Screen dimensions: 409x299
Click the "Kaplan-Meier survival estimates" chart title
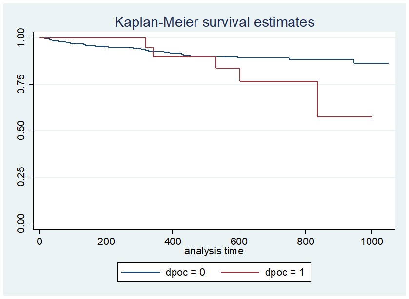pos(214,22)
